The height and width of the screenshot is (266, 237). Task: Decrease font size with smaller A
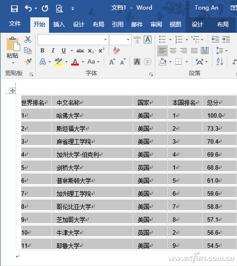[123, 62]
